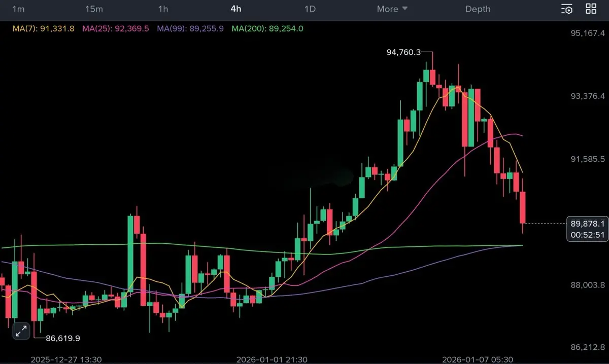609x364 pixels.
Task: Click the 86,212.8 price axis label
Action: [588, 348]
